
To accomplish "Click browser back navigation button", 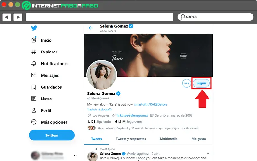I will tap(7, 17).
